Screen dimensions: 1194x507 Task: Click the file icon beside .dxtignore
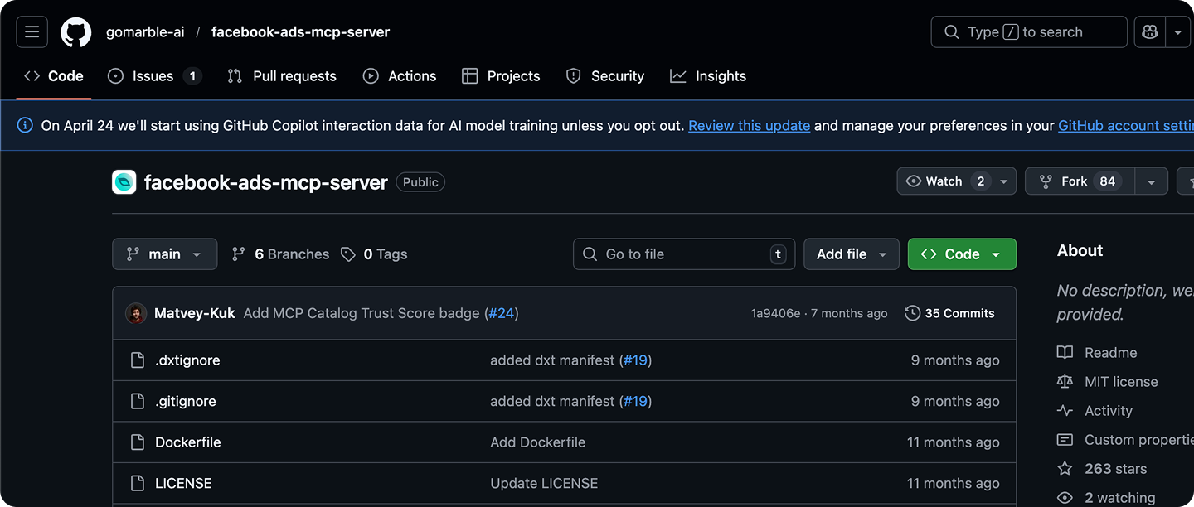click(x=138, y=360)
